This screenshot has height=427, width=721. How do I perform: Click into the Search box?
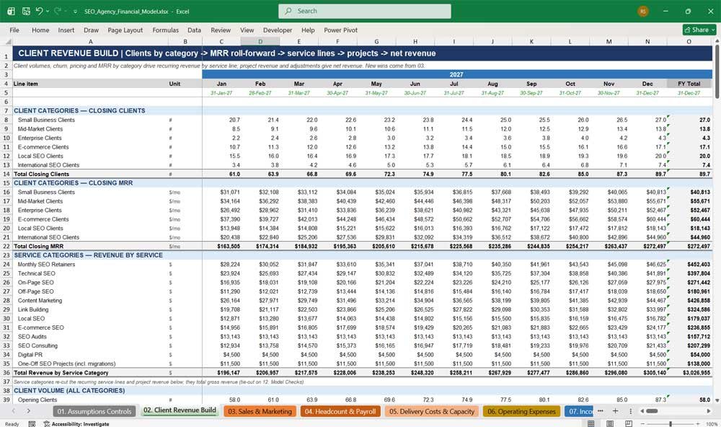point(365,11)
